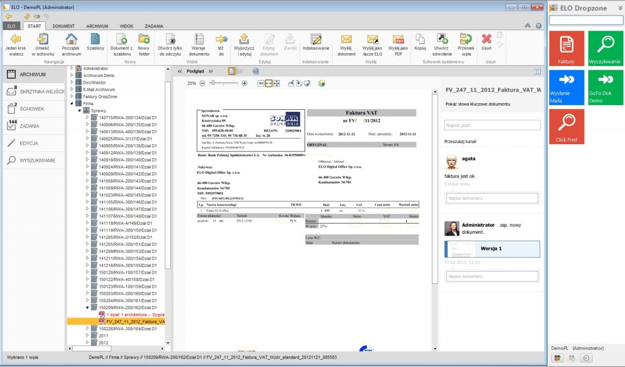625x367 pixels.
Task: Open EDYCJA in the sidebar
Action: (x=34, y=144)
